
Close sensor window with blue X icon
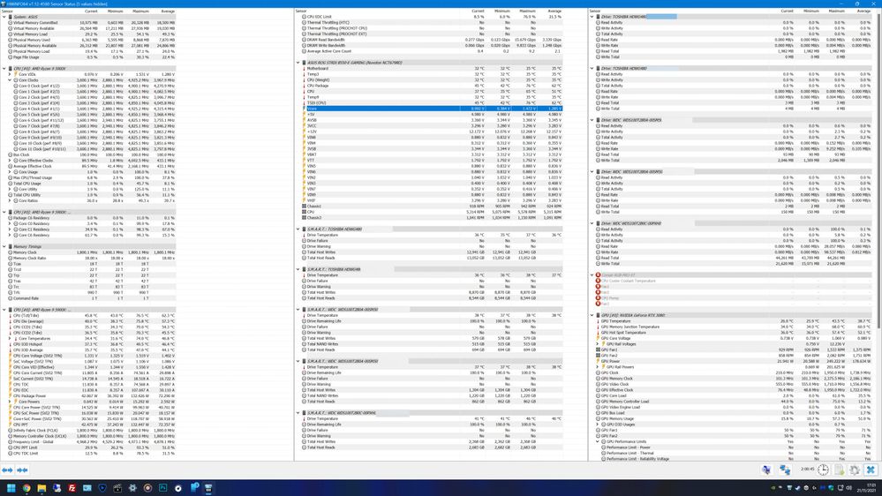point(871,470)
